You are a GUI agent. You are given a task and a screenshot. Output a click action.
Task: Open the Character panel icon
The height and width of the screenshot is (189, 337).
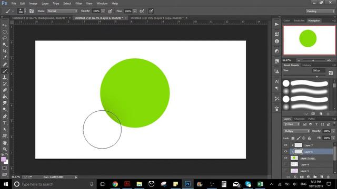[x=276, y=81]
